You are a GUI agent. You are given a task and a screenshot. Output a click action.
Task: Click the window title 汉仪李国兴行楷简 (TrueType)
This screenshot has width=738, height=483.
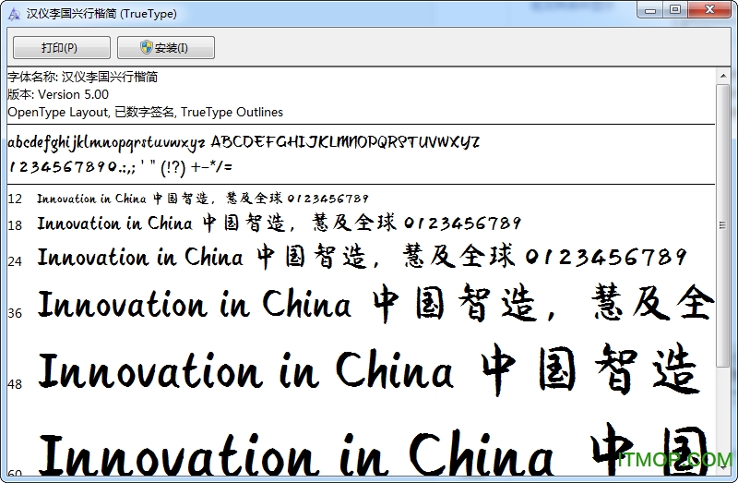(101, 14)
